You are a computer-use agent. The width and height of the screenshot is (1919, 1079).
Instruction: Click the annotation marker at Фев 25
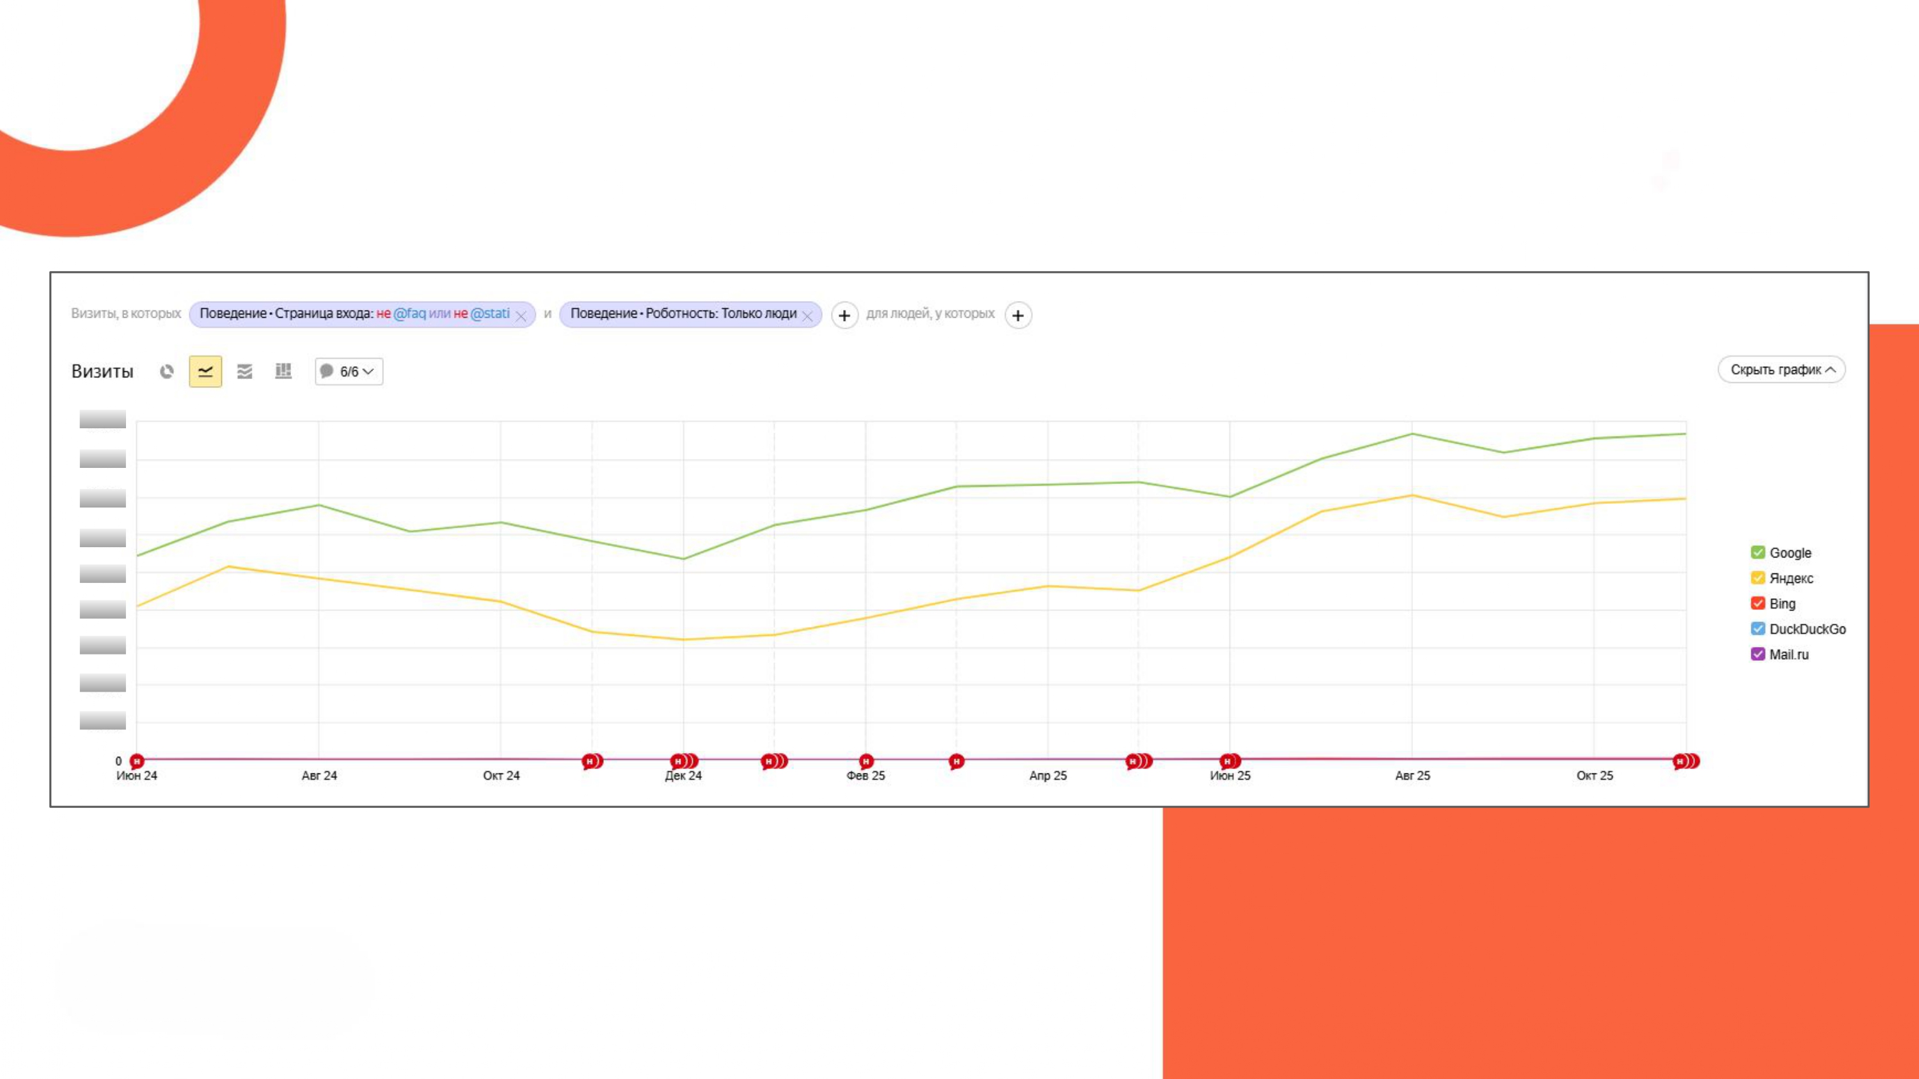click(865, 761)
